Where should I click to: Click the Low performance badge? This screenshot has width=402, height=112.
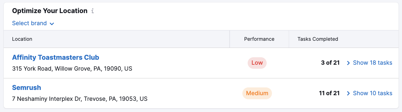pyautogui.click(x=257, y=63)
